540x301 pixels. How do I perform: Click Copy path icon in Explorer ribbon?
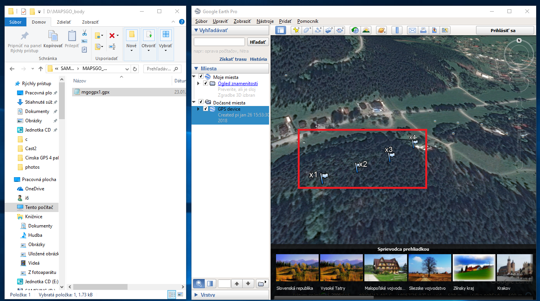pos(84,41)
